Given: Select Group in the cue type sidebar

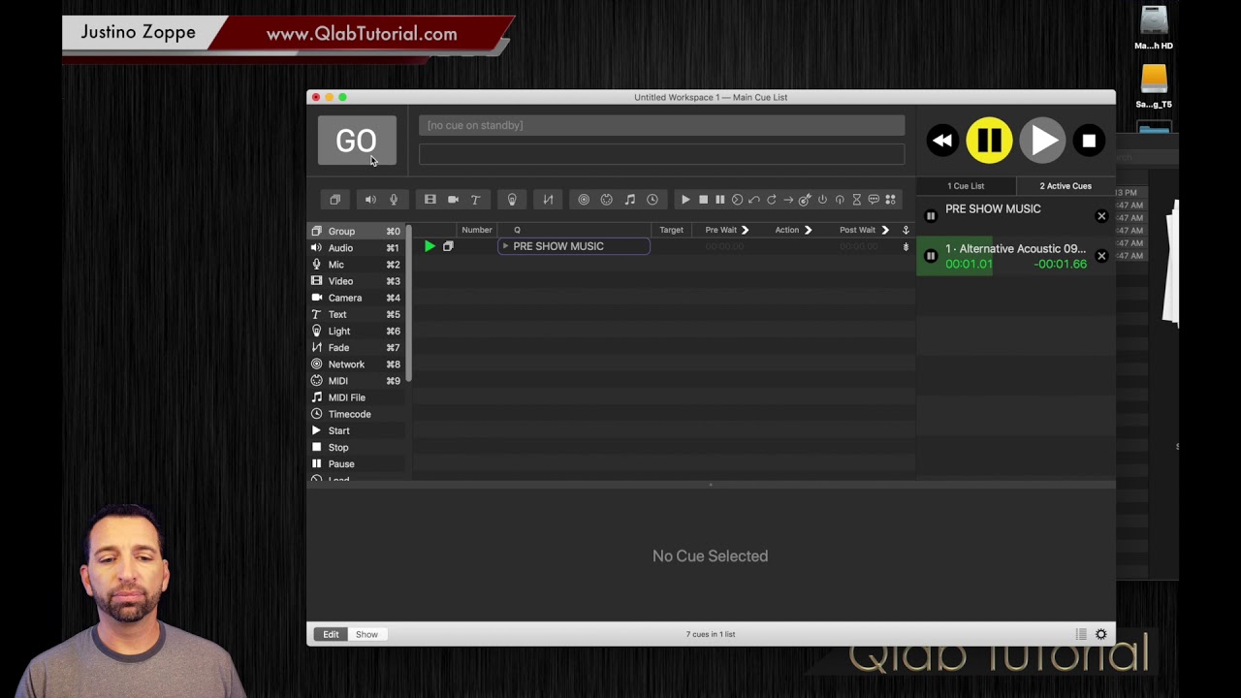Looking at the screenshot, I should click(356, 232).
